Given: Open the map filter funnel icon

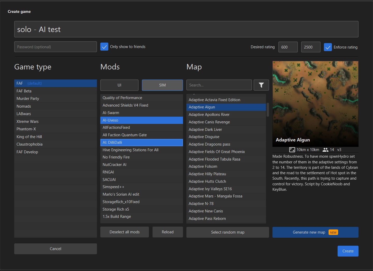Looking at the screenshot, I should [x=261, y=85].
